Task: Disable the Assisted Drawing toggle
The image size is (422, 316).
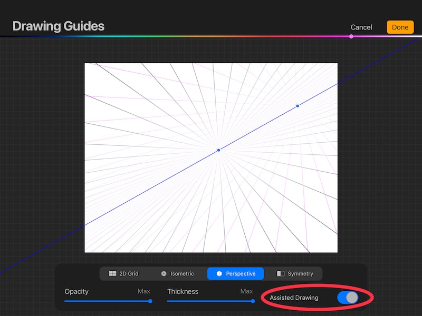Action: click(x=348, y=298)
